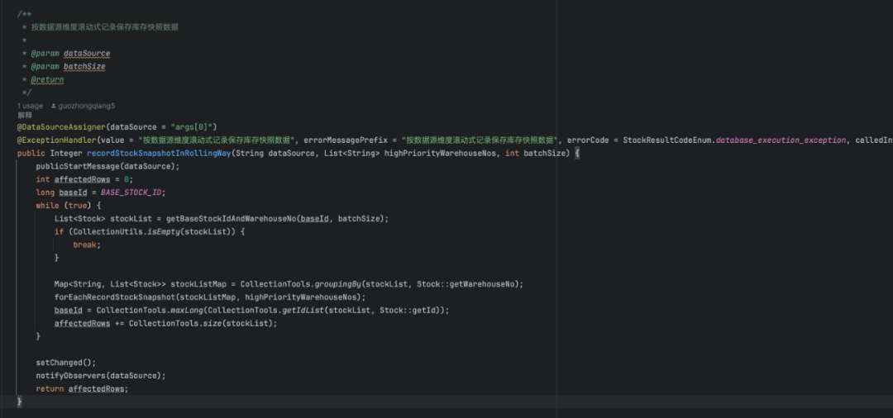Click the 'return' keyword in the last statement
This screenshot has width=893, height=418.
(50, 389)
